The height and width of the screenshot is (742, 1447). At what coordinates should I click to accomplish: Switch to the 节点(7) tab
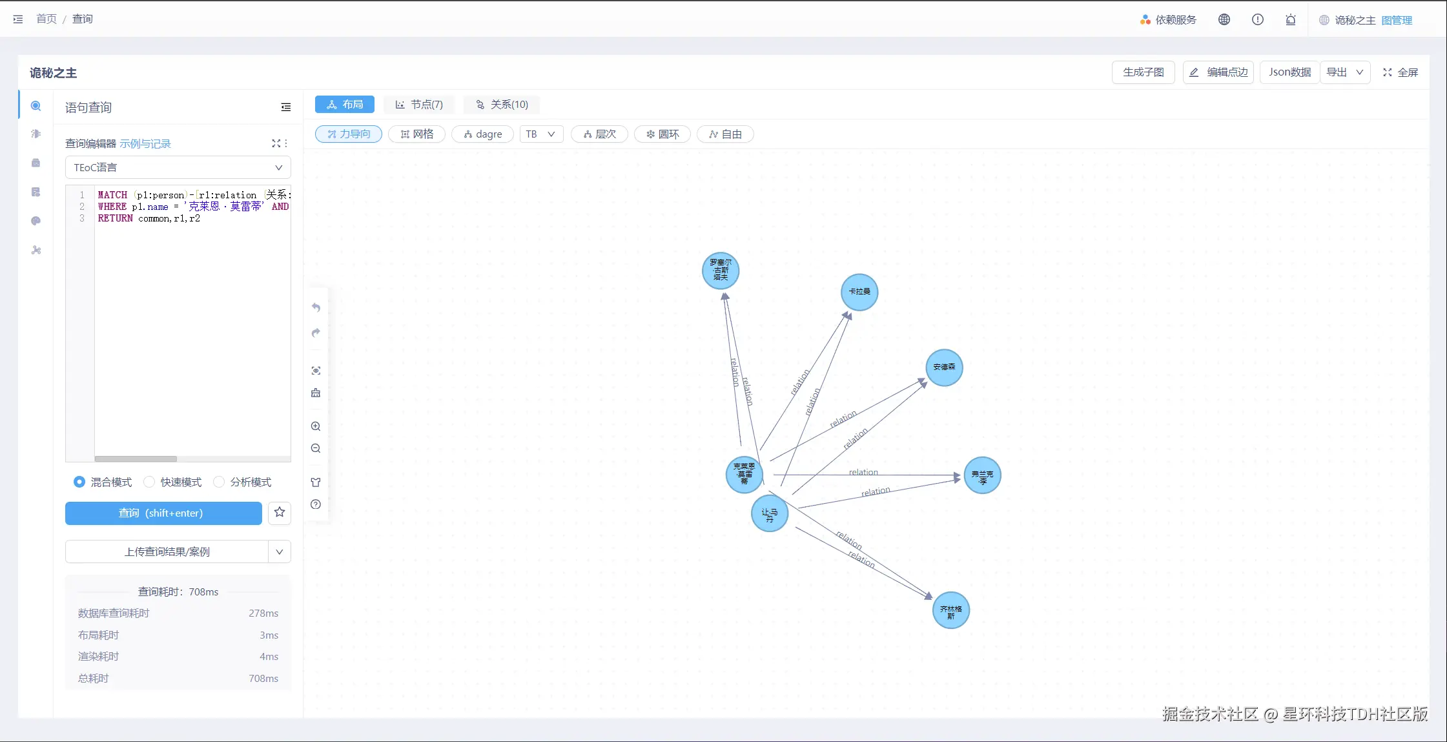point(419,105)
